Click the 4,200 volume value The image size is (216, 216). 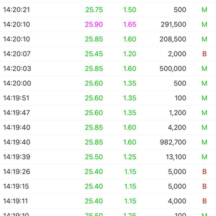(178, 127)
